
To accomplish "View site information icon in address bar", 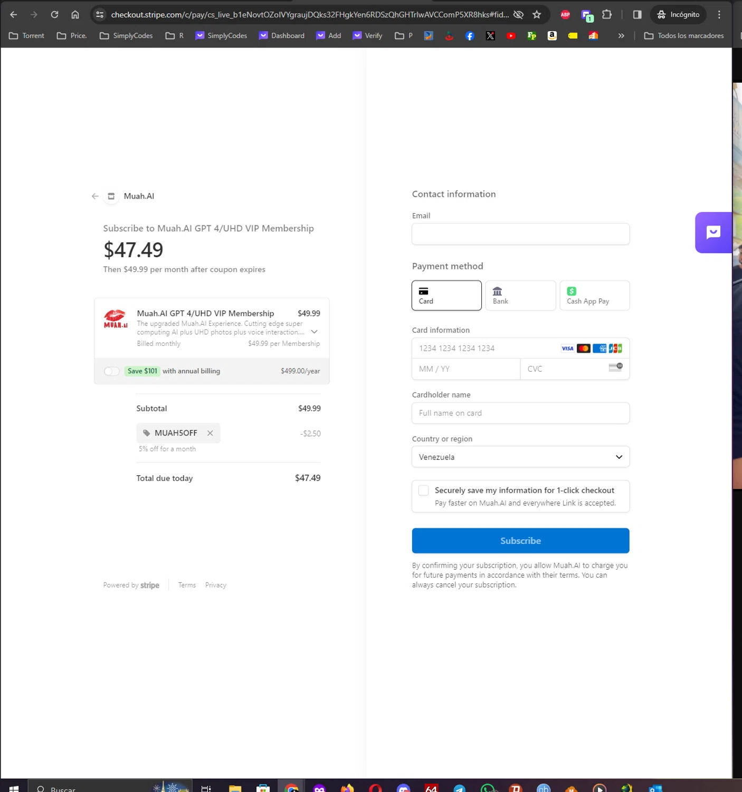I will 100,15.
